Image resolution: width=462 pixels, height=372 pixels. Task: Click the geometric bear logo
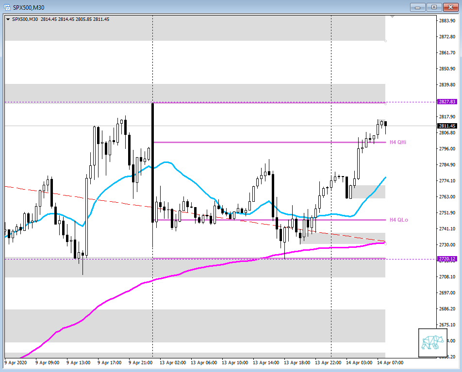tap(432, 342)
